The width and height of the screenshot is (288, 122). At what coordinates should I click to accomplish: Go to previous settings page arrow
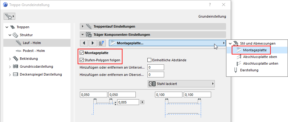coord(84,43)
